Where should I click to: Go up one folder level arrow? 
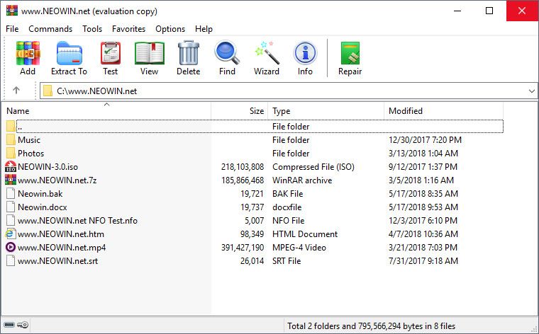16,91
